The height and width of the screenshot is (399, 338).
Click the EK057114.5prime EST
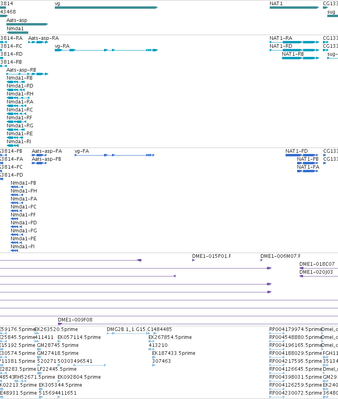[x=59, y=341]
